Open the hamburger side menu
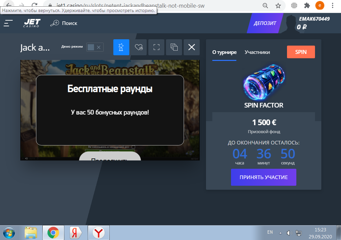 (8, 23)
